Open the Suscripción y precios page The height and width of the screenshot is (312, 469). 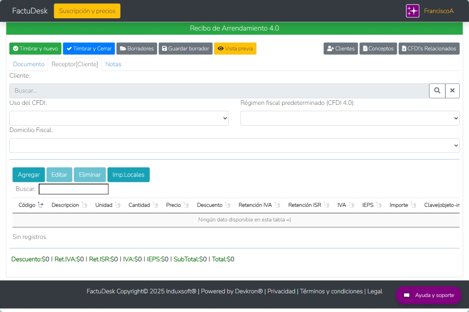click(87, 11)
